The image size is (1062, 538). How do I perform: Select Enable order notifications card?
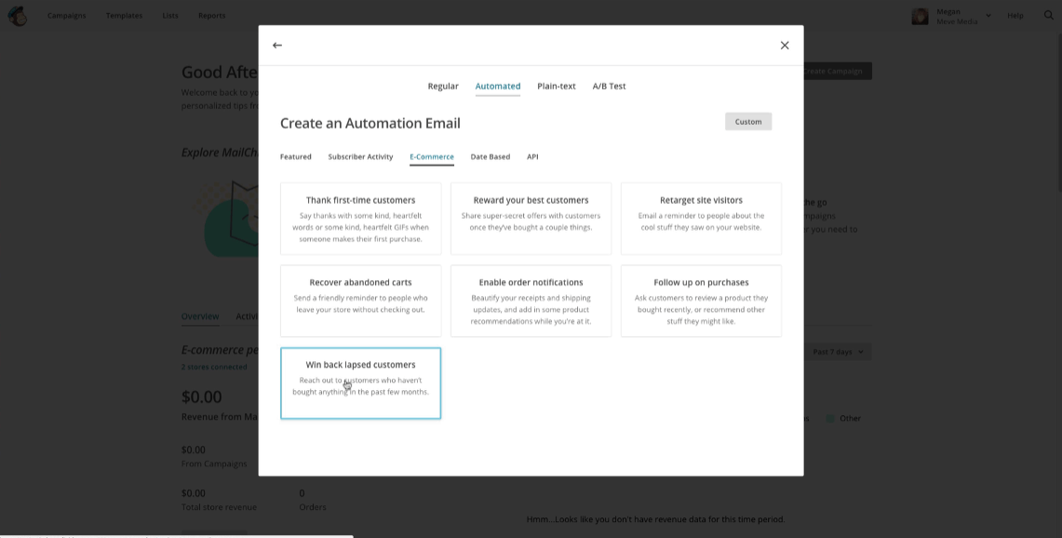(531, 301)
